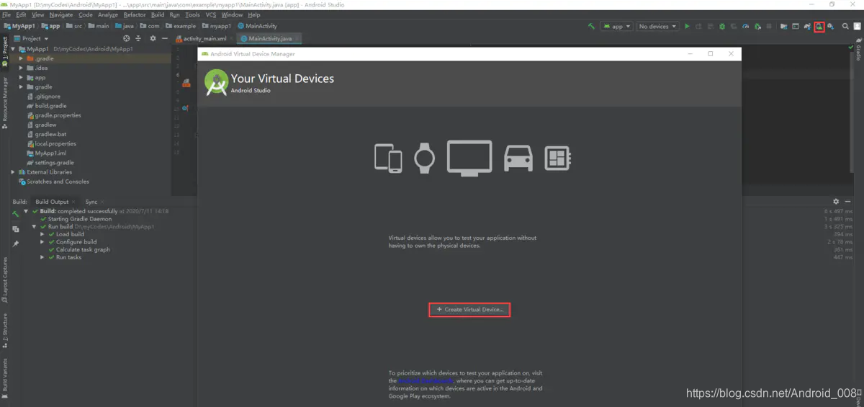864x407 pixels.
Task: Select build.gradle file in tree
Action: [x=47, y=106]
